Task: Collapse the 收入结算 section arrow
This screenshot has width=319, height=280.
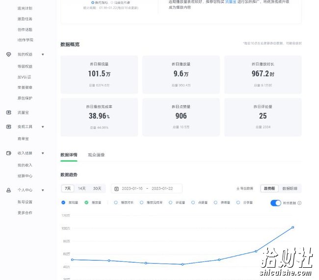Action: [x=43, y=153]
